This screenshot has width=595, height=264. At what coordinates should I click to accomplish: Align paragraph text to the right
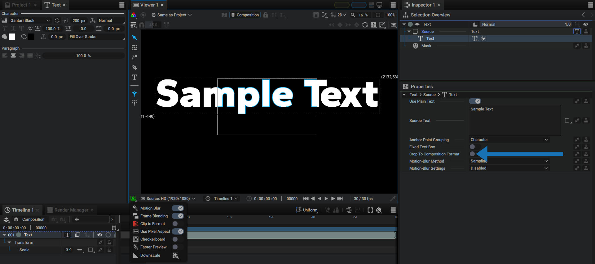22,56
